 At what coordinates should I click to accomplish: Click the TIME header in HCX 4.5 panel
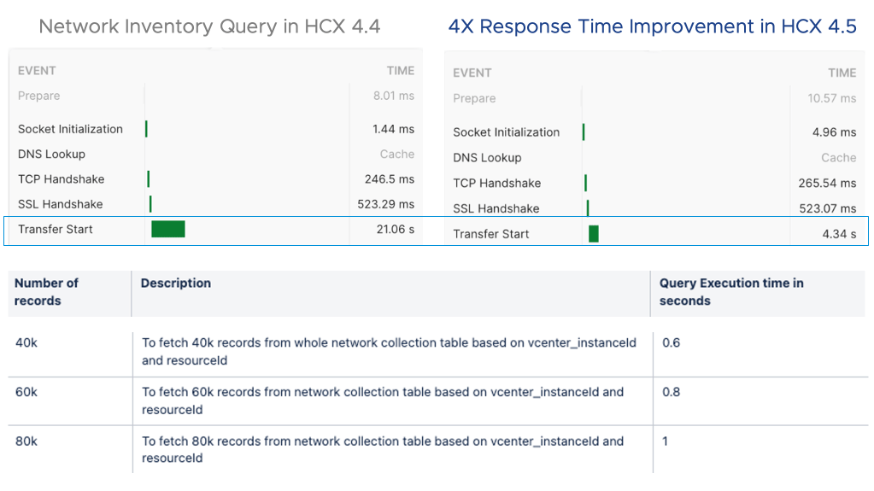(x=842, y=73)
